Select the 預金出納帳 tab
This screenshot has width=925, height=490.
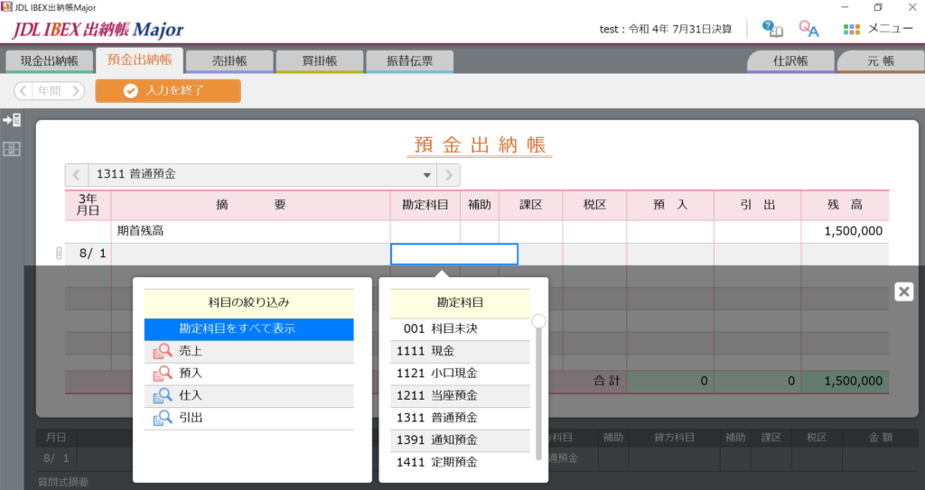coord(140,60)
